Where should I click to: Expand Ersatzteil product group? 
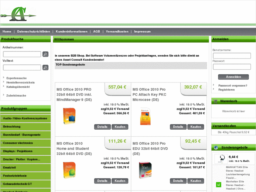(x=25, y=167)
